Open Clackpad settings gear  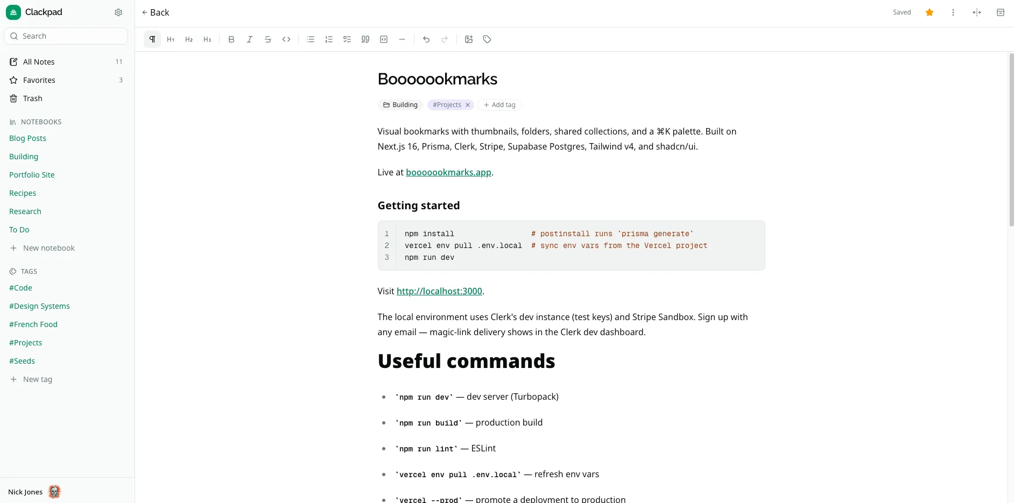pos(118,12)
